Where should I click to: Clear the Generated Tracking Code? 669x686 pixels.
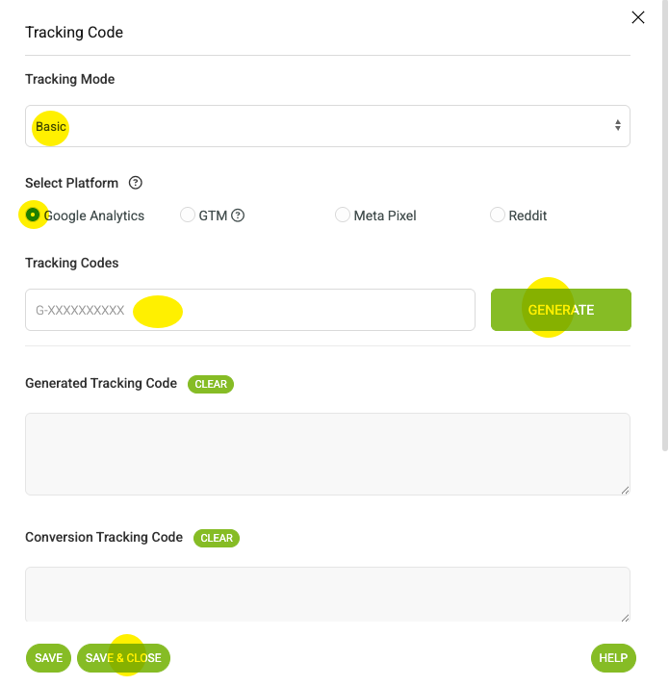(211, 384)
